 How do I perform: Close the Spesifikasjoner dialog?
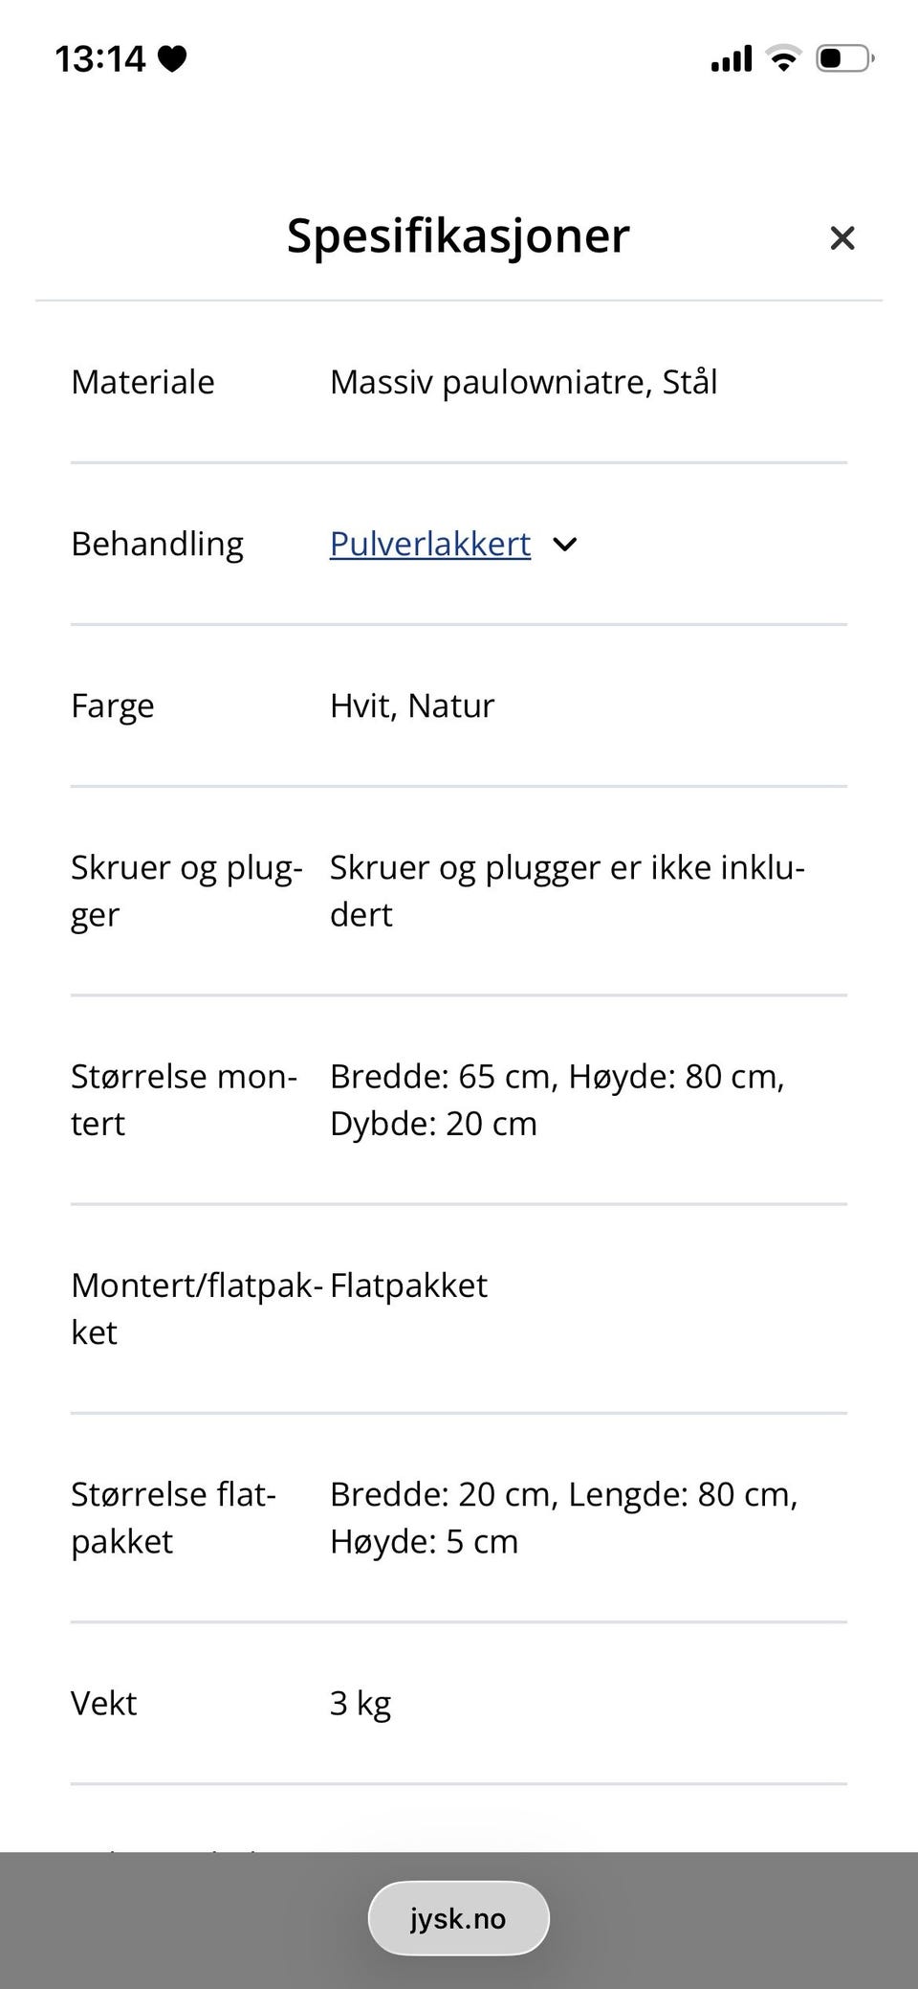click(841, 237)
